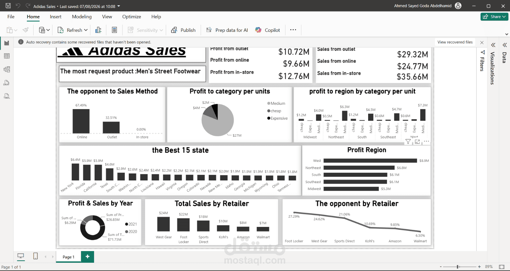The width and height of the screenshot is (510, 271).
Task: Select the New York bar in Best 15 state
Action: point(75,172)
